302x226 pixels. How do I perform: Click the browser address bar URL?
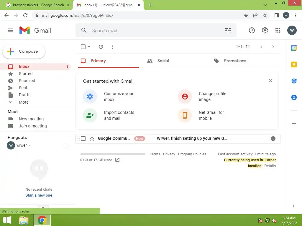click(x=78, y=15)
